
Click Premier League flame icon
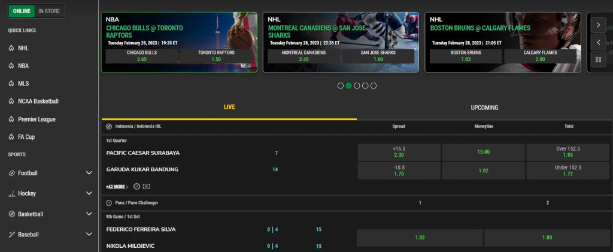[x=11, y=119]
